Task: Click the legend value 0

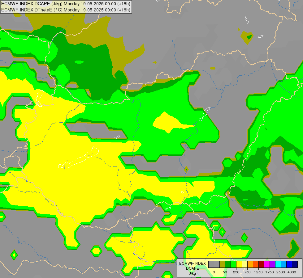Action: [x=214, y=272]
